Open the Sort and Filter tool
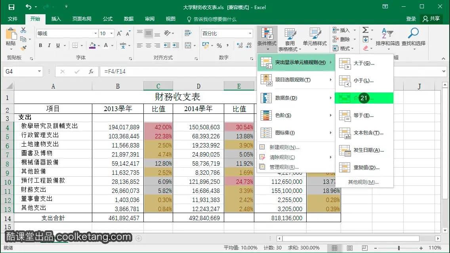The height and width of the screenshot is (253, 450). [x=387, y=39]
